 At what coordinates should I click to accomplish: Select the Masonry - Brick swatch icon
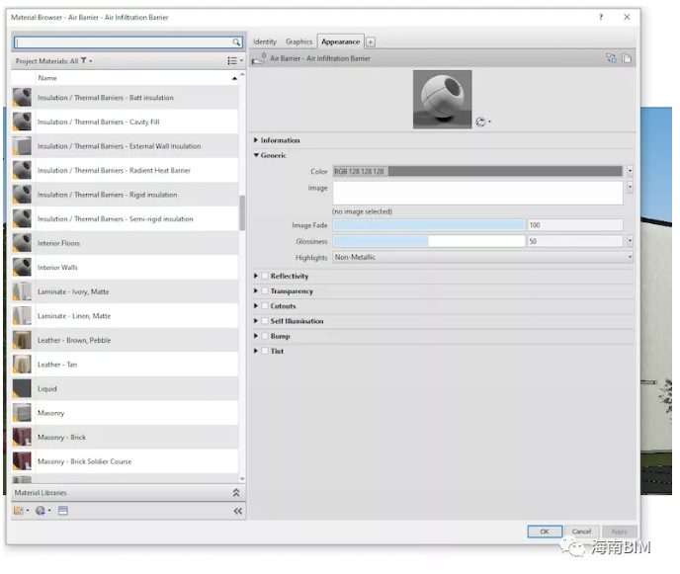(x=22, y=438)
